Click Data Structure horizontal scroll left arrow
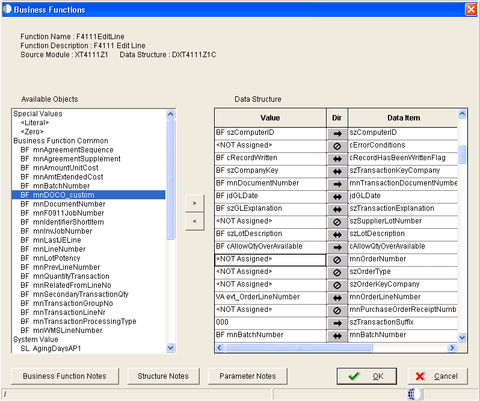The image size is (480, 401). point(220,347)
